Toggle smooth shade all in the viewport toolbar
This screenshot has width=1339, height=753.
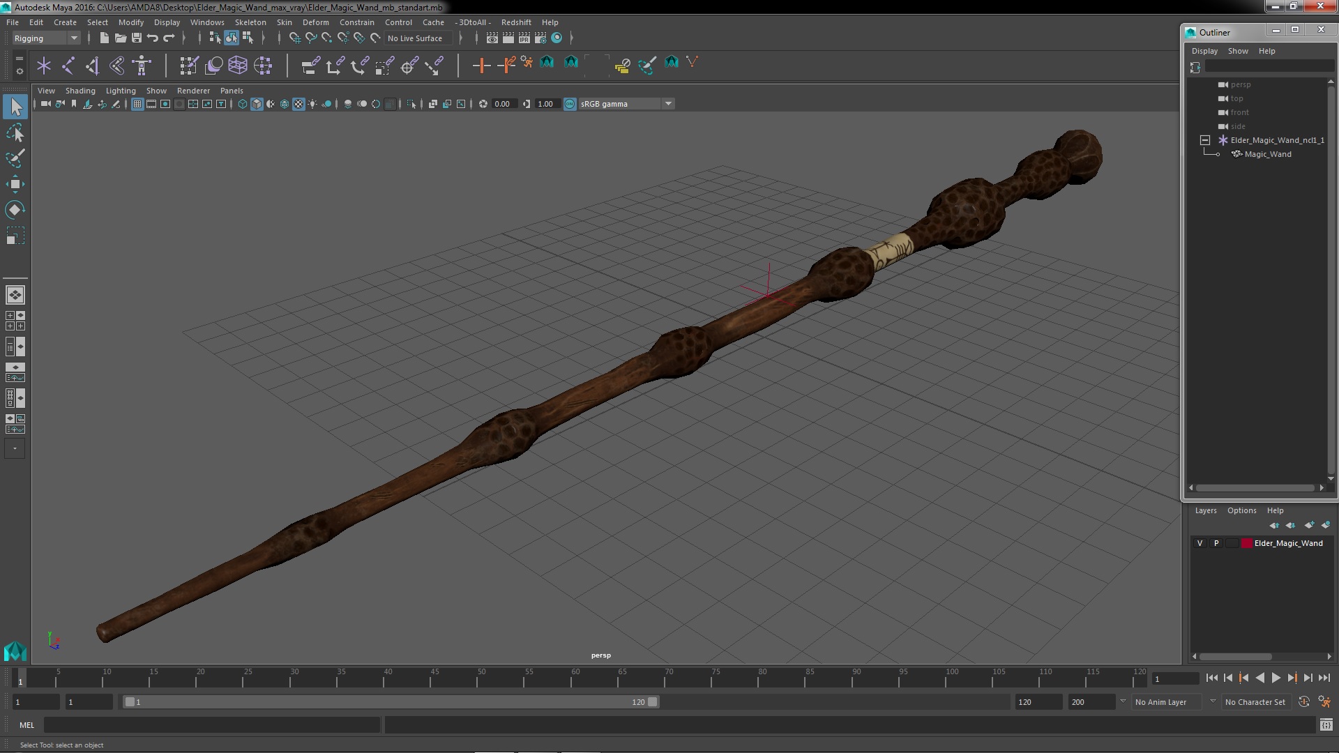[257, 104]
